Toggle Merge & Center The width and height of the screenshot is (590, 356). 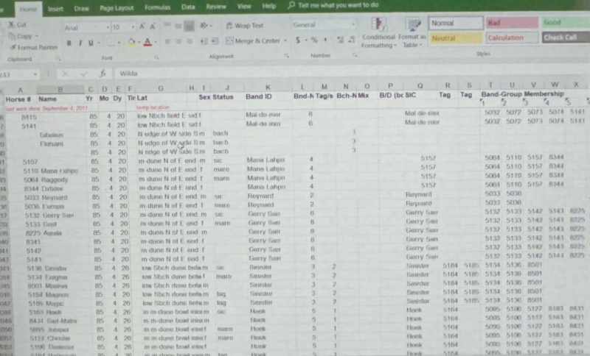pyautogui.click(x=253, y=40)
